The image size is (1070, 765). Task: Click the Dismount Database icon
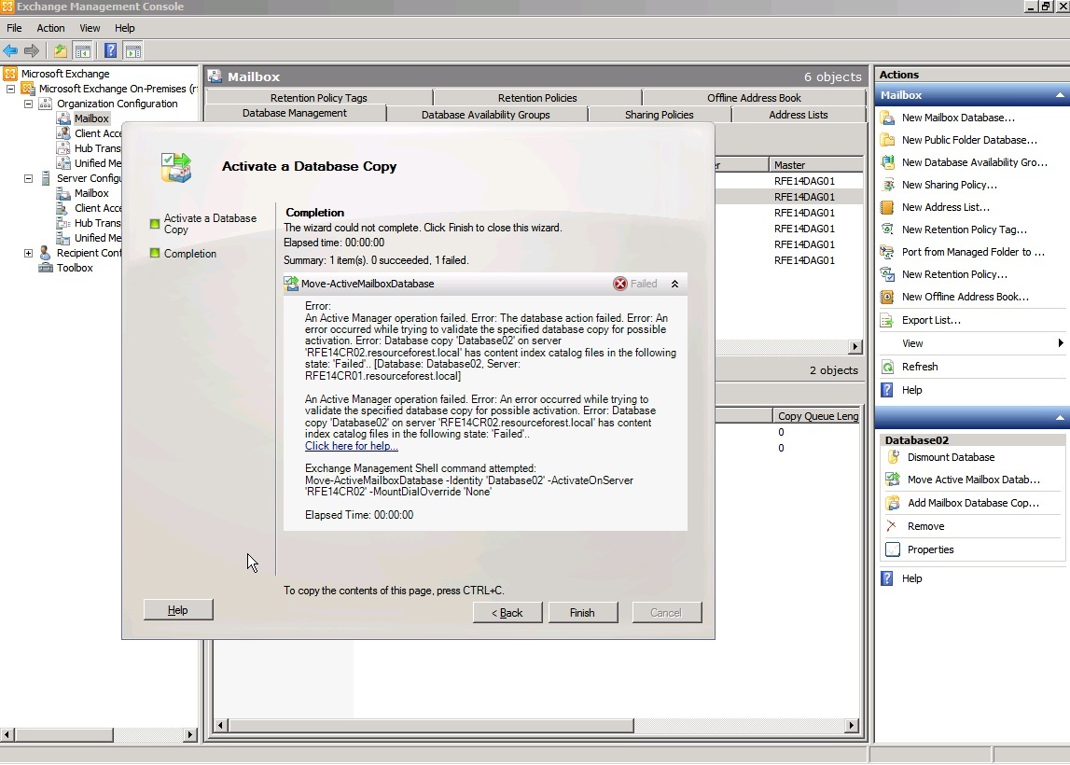click(893, 457)
